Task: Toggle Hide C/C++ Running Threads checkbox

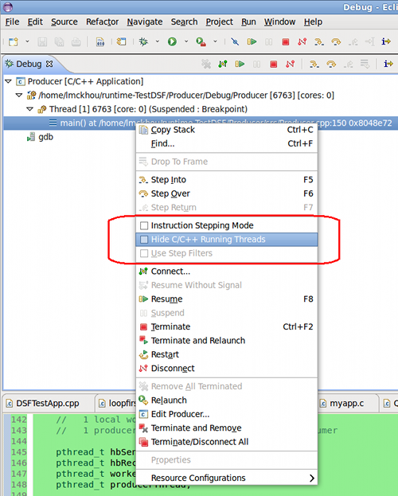Action: [144, 240]
